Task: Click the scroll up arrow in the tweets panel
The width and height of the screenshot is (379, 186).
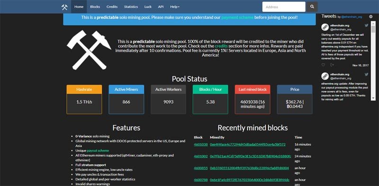Action: click(x=373, y=24)
